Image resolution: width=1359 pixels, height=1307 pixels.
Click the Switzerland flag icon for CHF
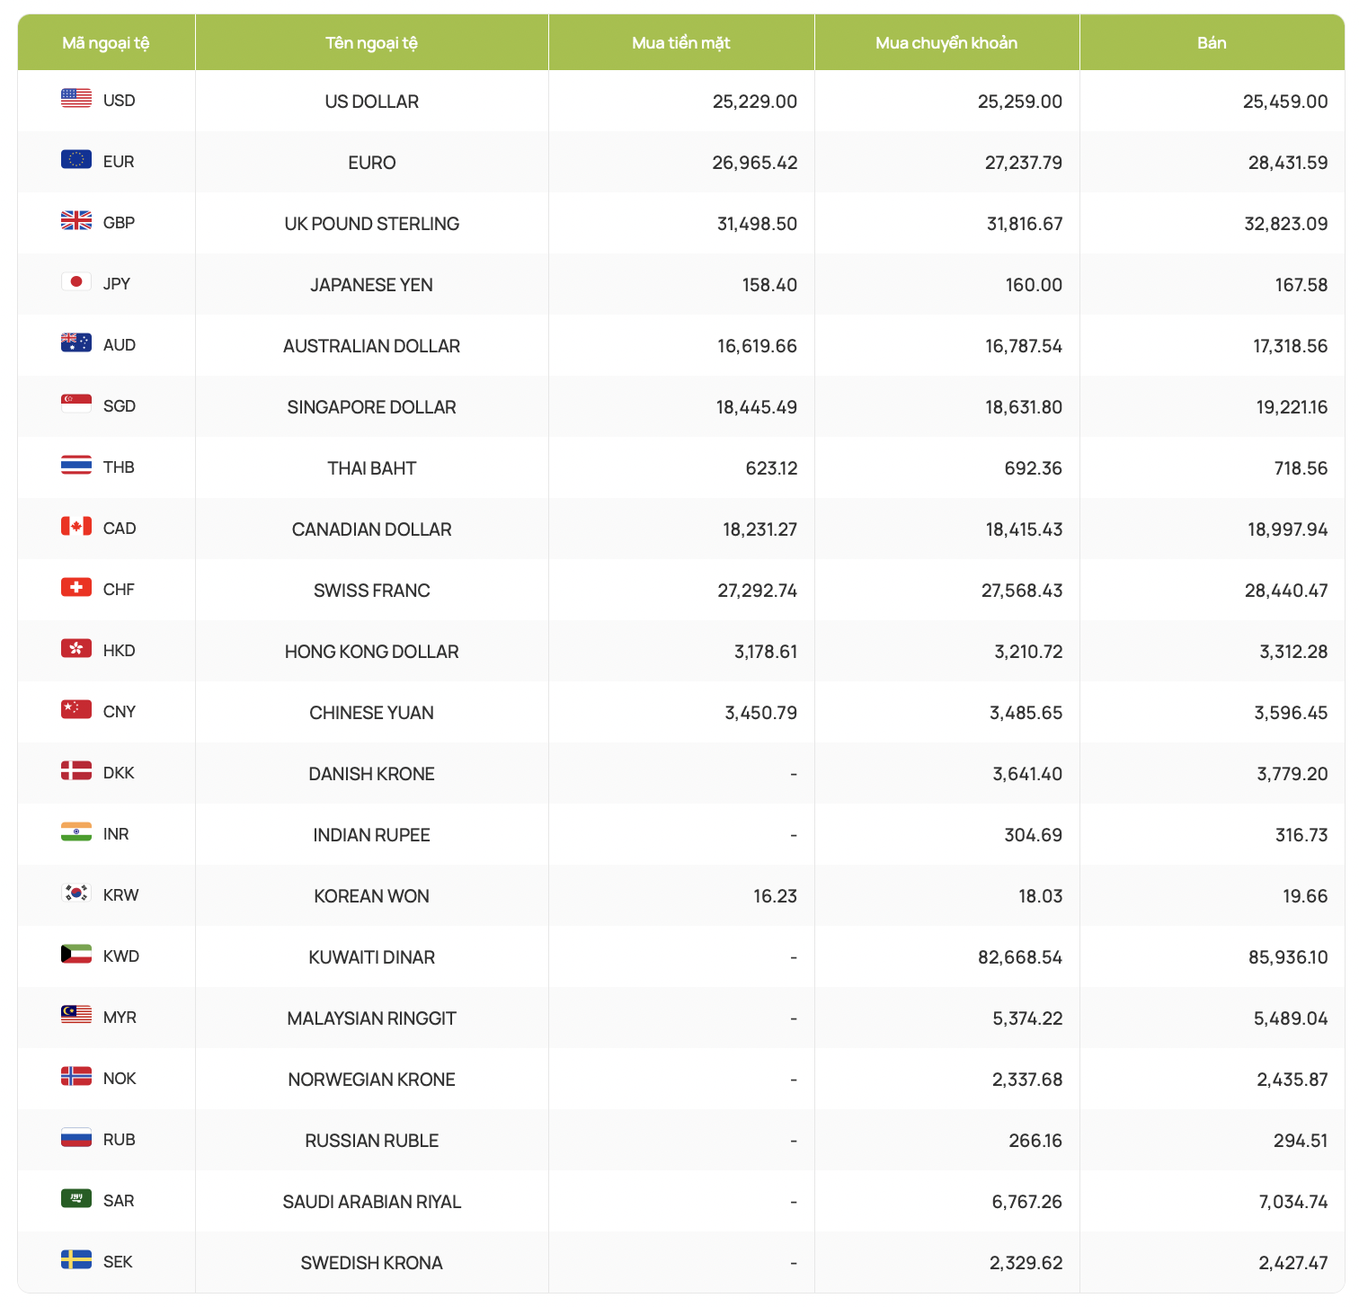point(76,587)
